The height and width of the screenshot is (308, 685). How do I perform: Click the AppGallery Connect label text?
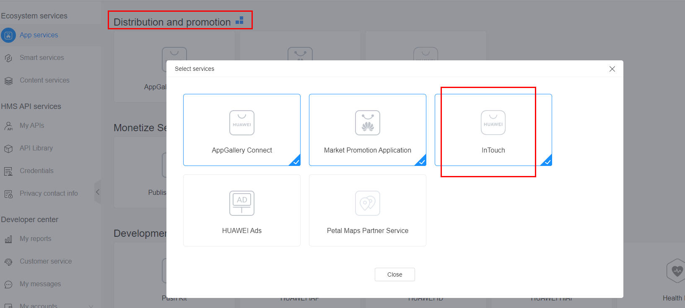242,150
